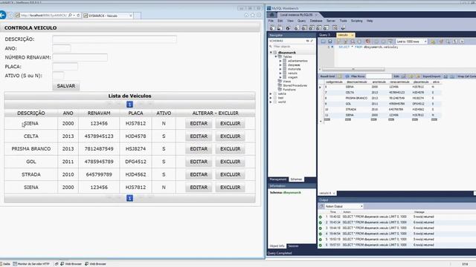Click the SALVAR button
The image size is (476, 267).
(x=66, y=86)
